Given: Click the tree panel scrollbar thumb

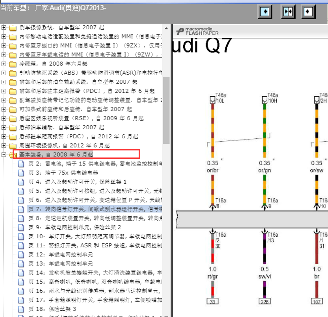Looking at the screenshot, I should [167, 111].
